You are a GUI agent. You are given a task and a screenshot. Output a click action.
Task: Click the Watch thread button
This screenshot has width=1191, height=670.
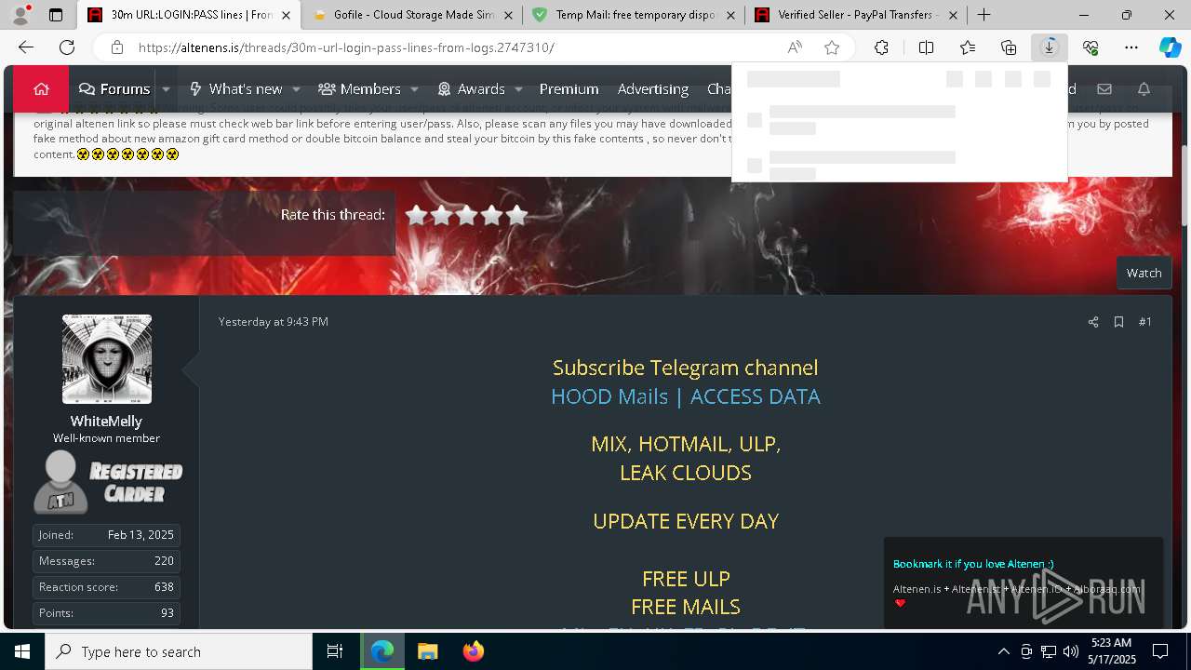[1144, 273]
